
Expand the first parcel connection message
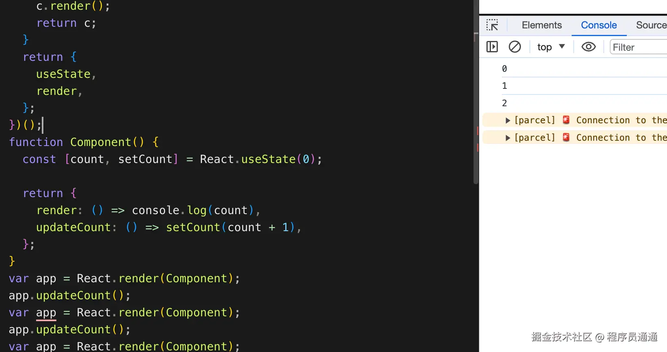(x=508, y=120)
